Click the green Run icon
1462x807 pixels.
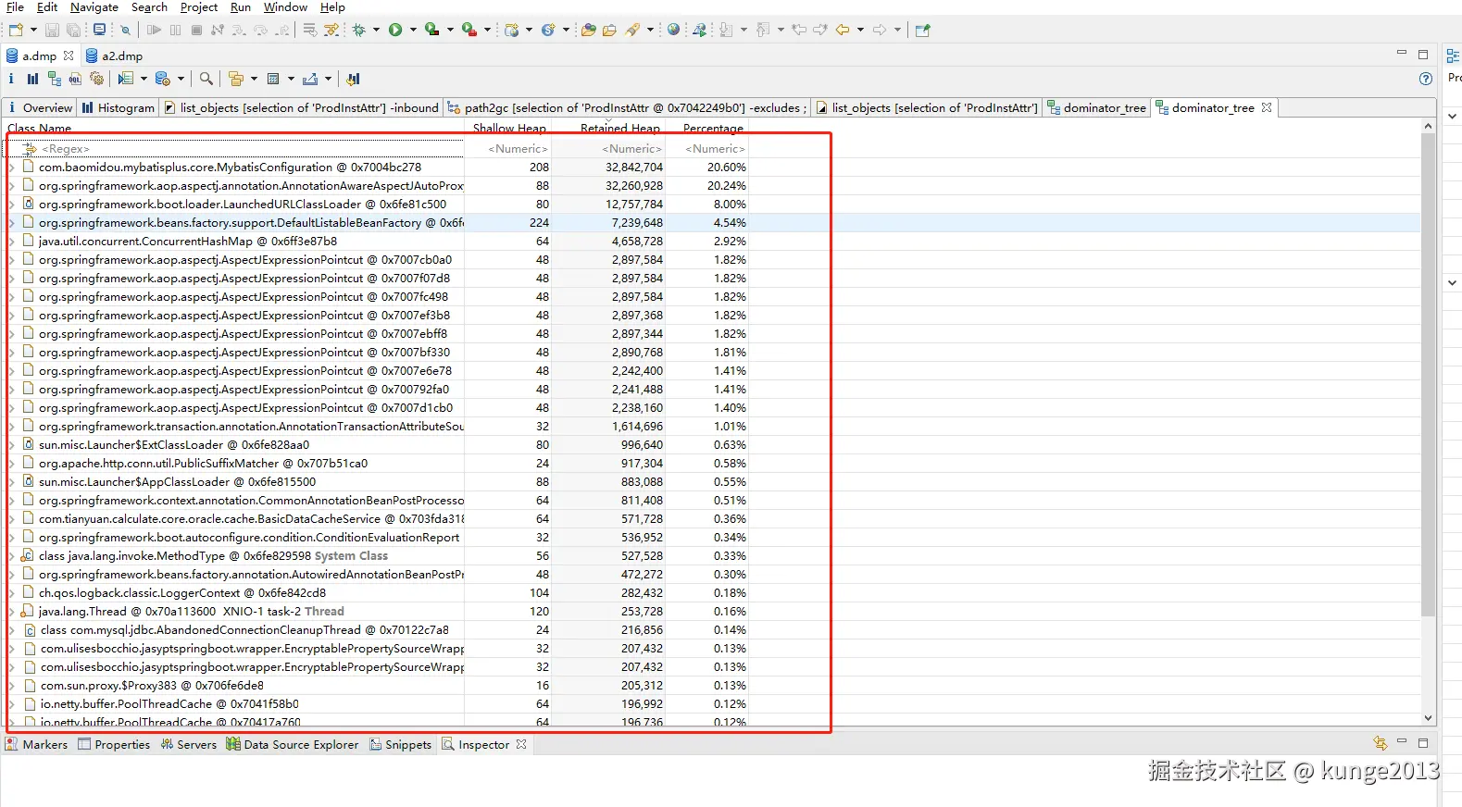[395, 30]
